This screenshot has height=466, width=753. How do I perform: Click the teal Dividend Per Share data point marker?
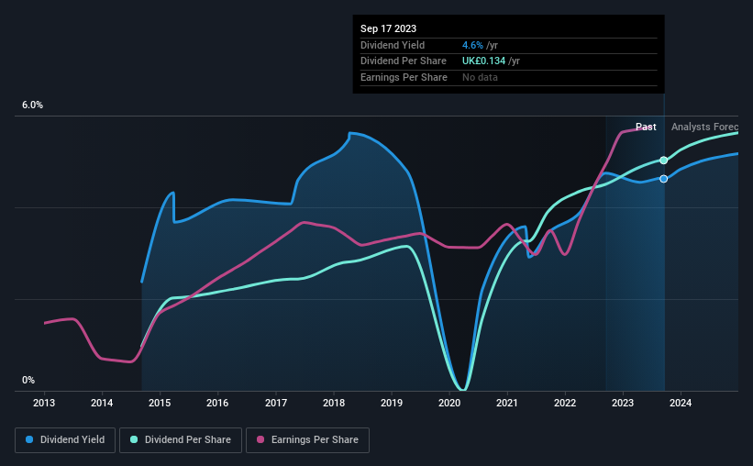click(664, 161)
